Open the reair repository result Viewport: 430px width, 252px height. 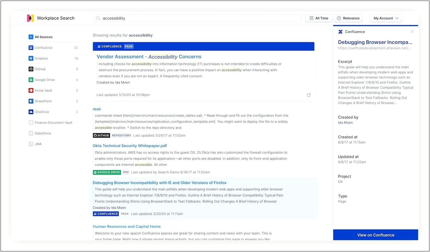tap(97, 109)
